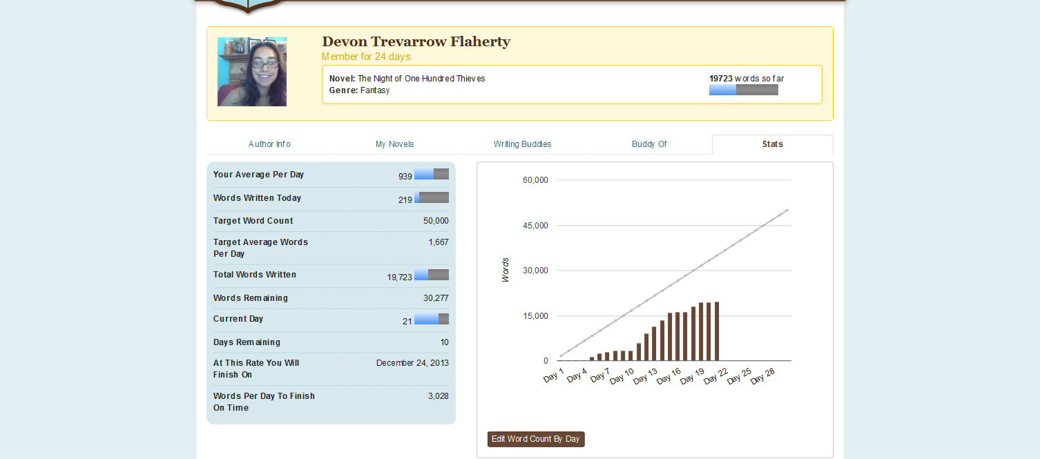Click the Words Written Today progress bar
1040x459 pixels.
[432, 197]
